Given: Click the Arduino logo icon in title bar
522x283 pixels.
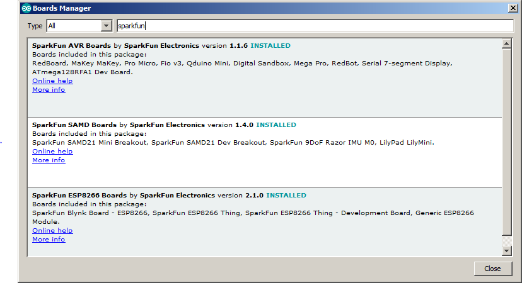Looking at the screenshot, I should coord(26,8).
